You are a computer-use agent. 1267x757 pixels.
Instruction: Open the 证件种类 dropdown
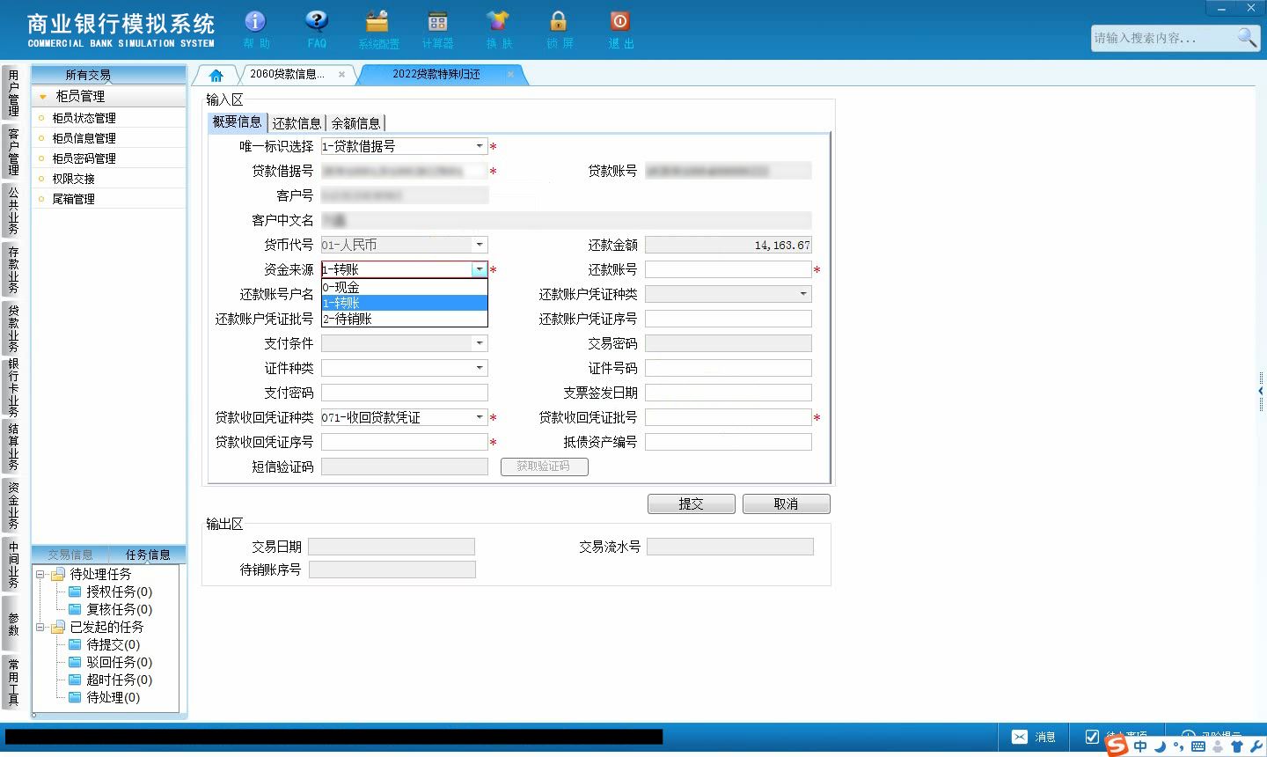click(x=480, y=368)
